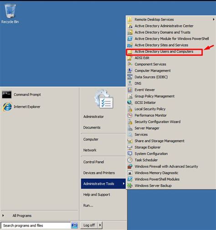This screenshot has height=230, width=216.
Task: Open Control Panel
Action: click(x=93, y=162)
